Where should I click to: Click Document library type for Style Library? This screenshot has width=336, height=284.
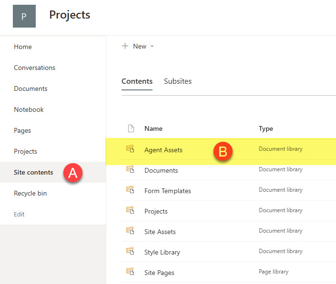281,251
